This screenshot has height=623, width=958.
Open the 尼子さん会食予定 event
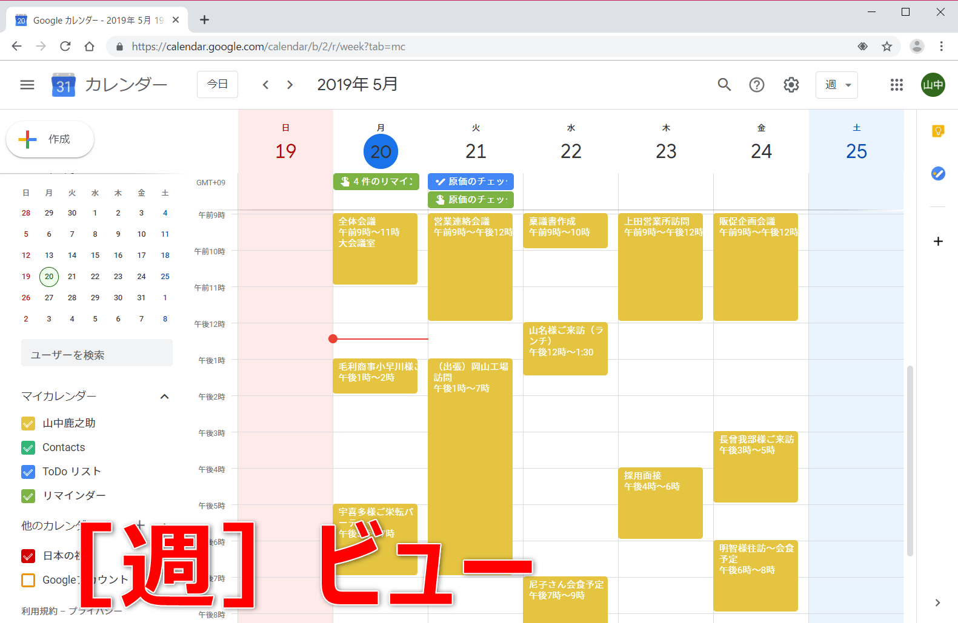(565, 599)
